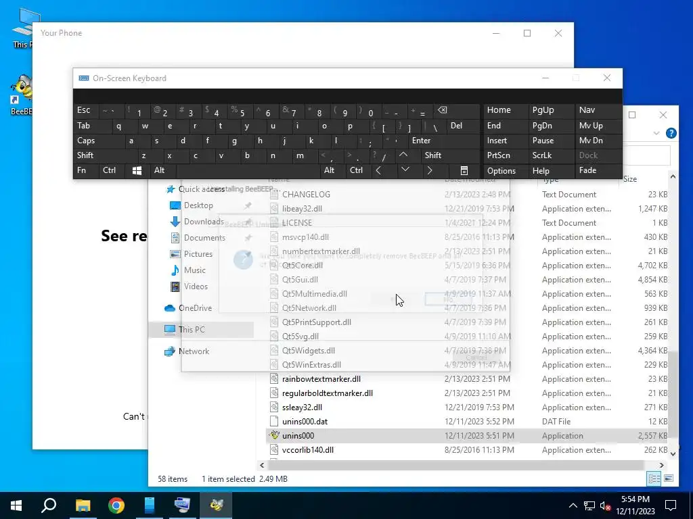Open Documents in navigation pane
The height and width of the screenshot is (519, 693).
(x=204, y=238)
